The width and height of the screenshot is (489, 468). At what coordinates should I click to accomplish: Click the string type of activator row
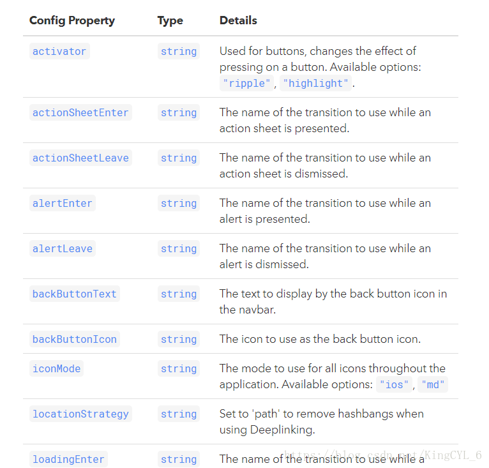pos(179,51)
